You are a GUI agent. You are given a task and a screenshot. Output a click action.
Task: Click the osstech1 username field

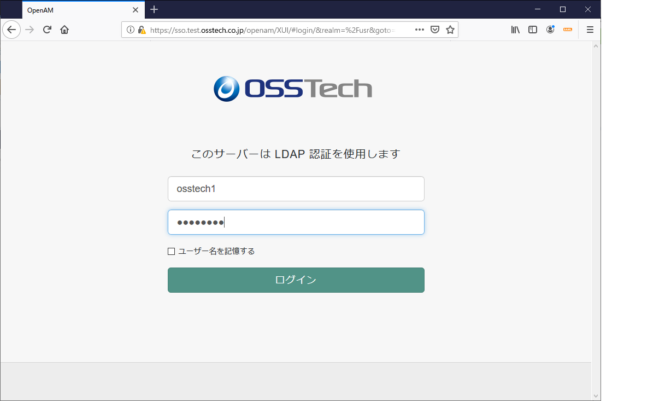pos(296,189)
